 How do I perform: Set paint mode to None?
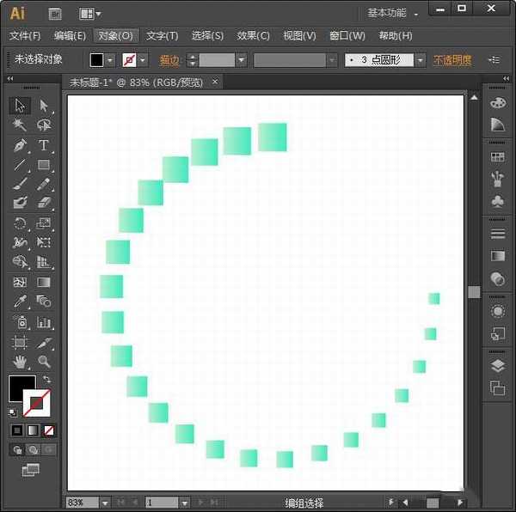[49, 430]
